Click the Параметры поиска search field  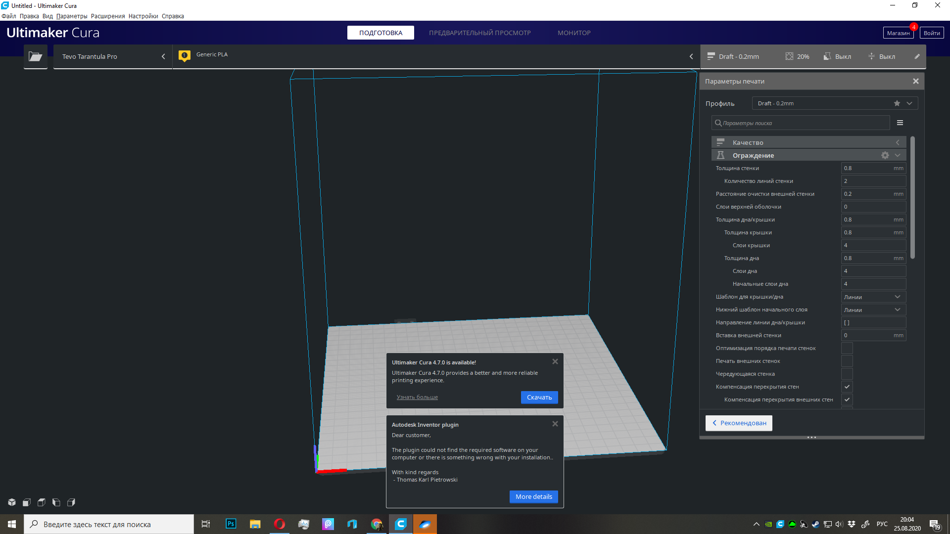pos(802,123)
